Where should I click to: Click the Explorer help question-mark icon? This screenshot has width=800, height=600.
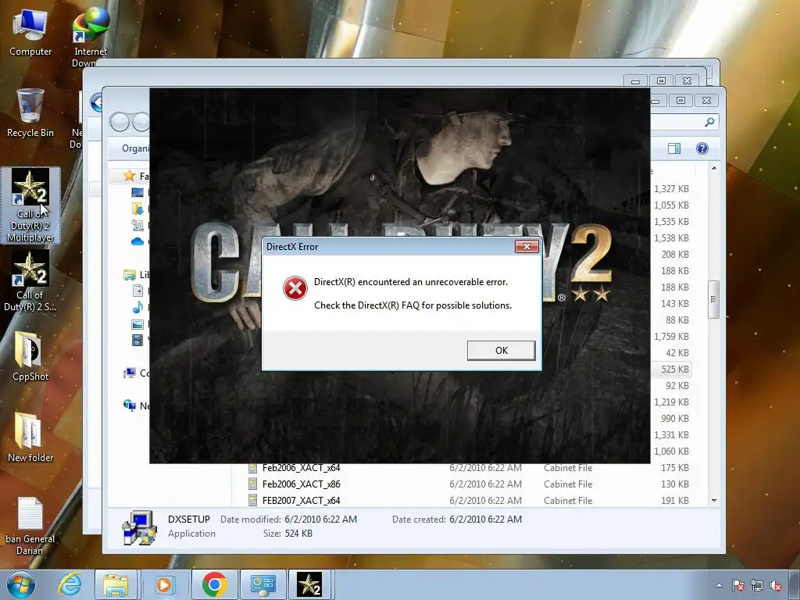(702, 148)
